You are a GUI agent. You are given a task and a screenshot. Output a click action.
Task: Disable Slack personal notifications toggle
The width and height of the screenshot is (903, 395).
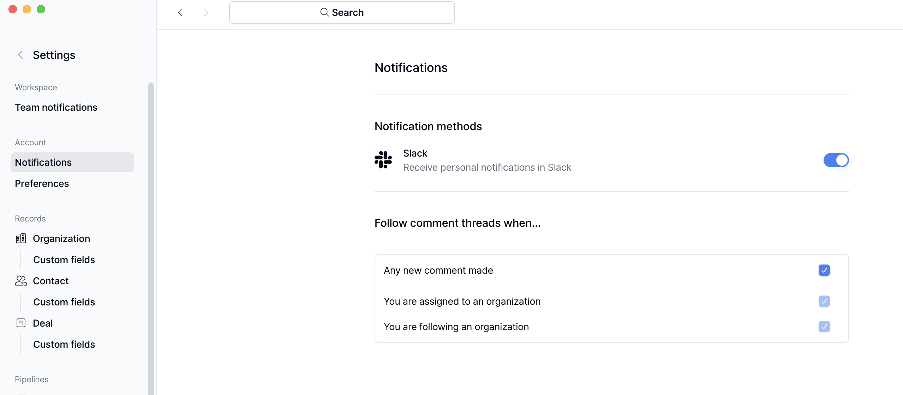pyautogui.click(x=836, y=160)
